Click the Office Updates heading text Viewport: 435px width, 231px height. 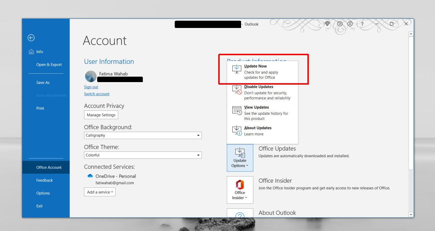pos(277,149)
